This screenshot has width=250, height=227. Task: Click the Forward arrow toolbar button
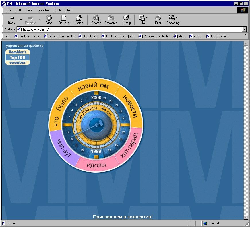tap(30, 20)
